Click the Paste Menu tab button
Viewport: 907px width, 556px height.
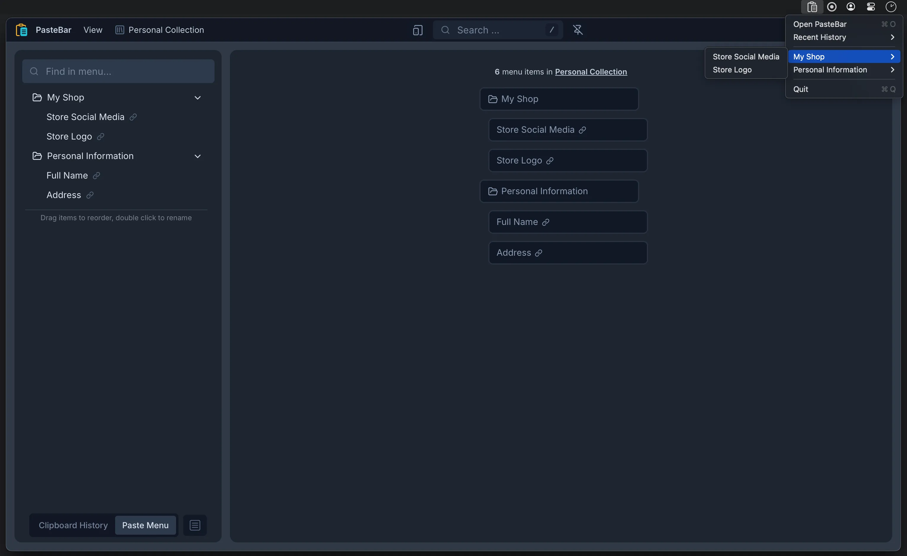tap(145, 526)
